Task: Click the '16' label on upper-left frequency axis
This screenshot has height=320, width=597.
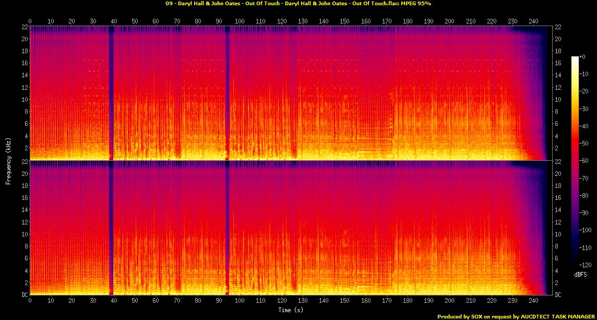Action: click(24, 63)
